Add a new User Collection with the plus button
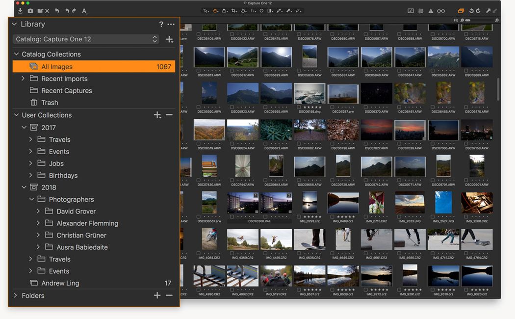Viewport: 515px width, 319px height. (157, 115)
